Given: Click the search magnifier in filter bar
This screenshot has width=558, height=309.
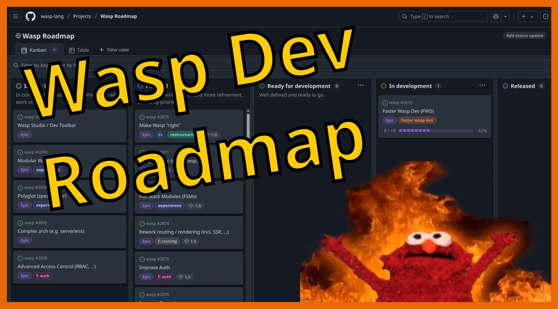Looking at the screenshot, I should pos(16,65).
